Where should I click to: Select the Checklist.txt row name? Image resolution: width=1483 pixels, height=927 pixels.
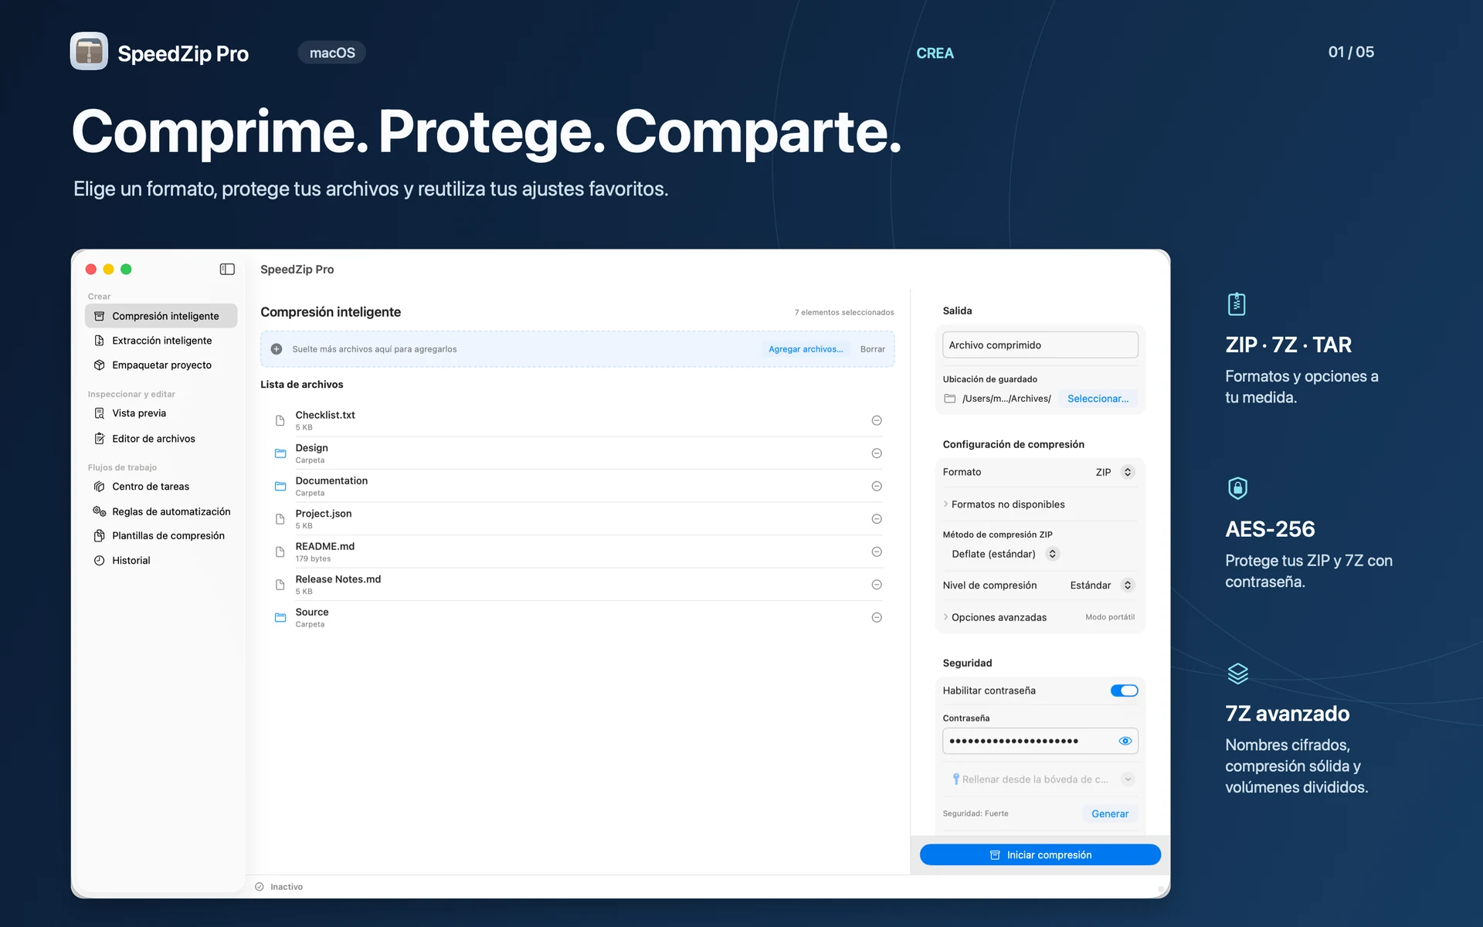point(325,415)
